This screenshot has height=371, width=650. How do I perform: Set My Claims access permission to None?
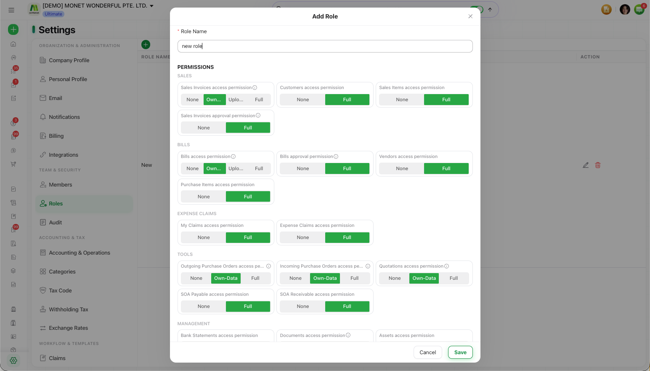(204, 237)
